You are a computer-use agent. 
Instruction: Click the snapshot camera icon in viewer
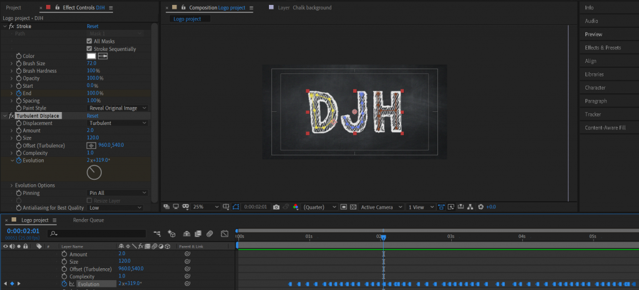[x=276, y=207]
